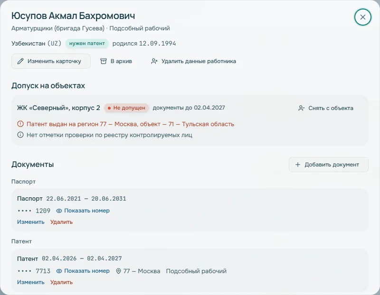Click the text документы до 02.04.2027
380x295 pixels.
[189, 108]
